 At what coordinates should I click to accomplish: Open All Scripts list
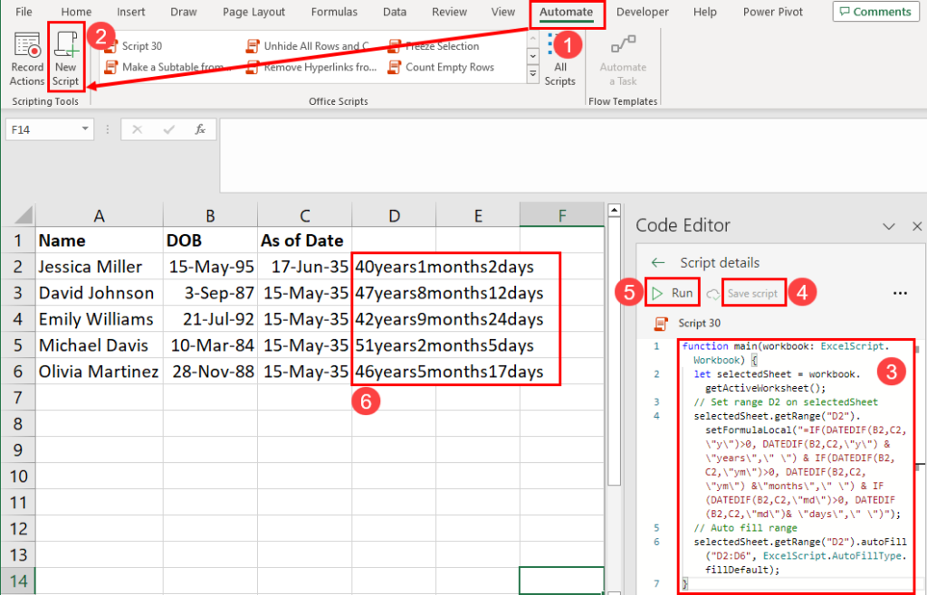point(559,59)
